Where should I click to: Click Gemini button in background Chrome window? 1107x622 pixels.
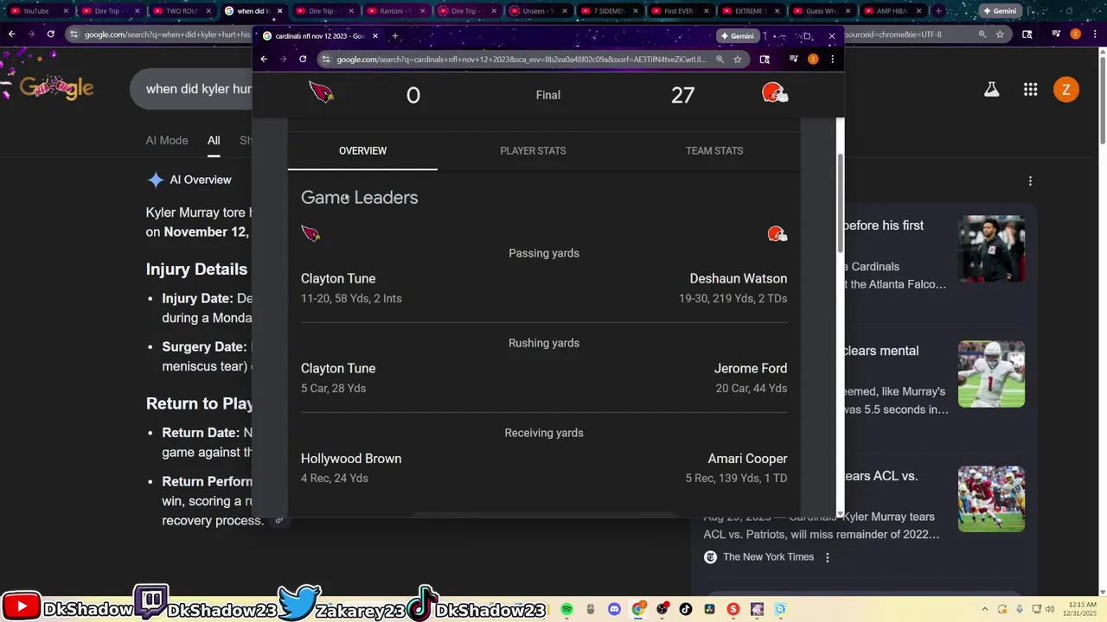(1000, 11)
